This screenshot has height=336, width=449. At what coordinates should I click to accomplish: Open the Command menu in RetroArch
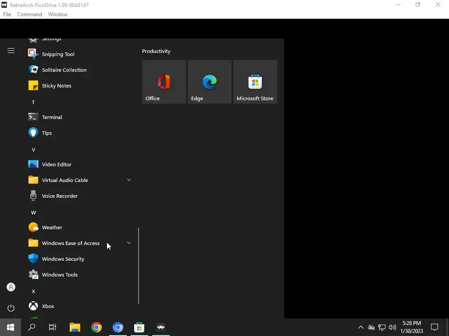click(29, 14)
